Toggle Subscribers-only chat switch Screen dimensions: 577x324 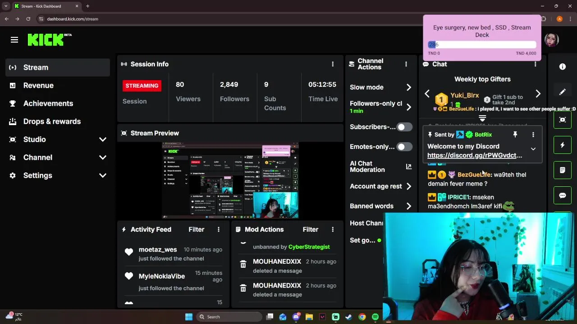404,127
